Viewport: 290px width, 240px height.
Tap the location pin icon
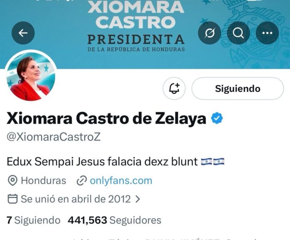[x=12, y=181]
